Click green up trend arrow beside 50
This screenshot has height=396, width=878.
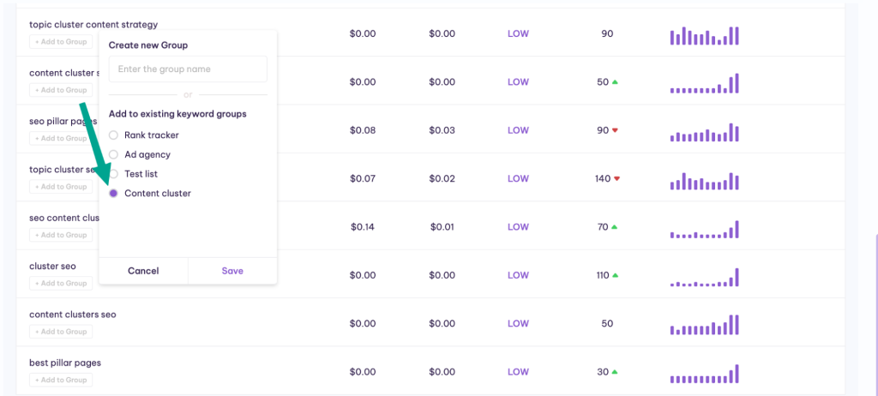click(x=615, y=81)
